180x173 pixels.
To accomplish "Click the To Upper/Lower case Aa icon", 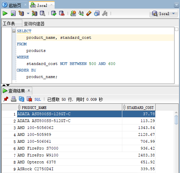I will 81,13.
